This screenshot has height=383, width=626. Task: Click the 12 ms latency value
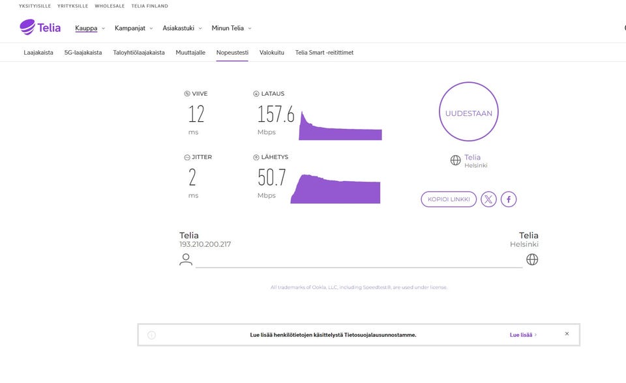(x=196, y=114)
